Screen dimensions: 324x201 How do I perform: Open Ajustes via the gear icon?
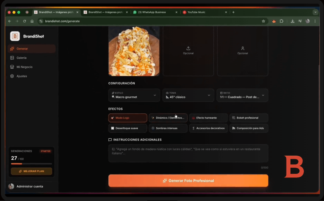pyautogui.click(x=12, y=76)
